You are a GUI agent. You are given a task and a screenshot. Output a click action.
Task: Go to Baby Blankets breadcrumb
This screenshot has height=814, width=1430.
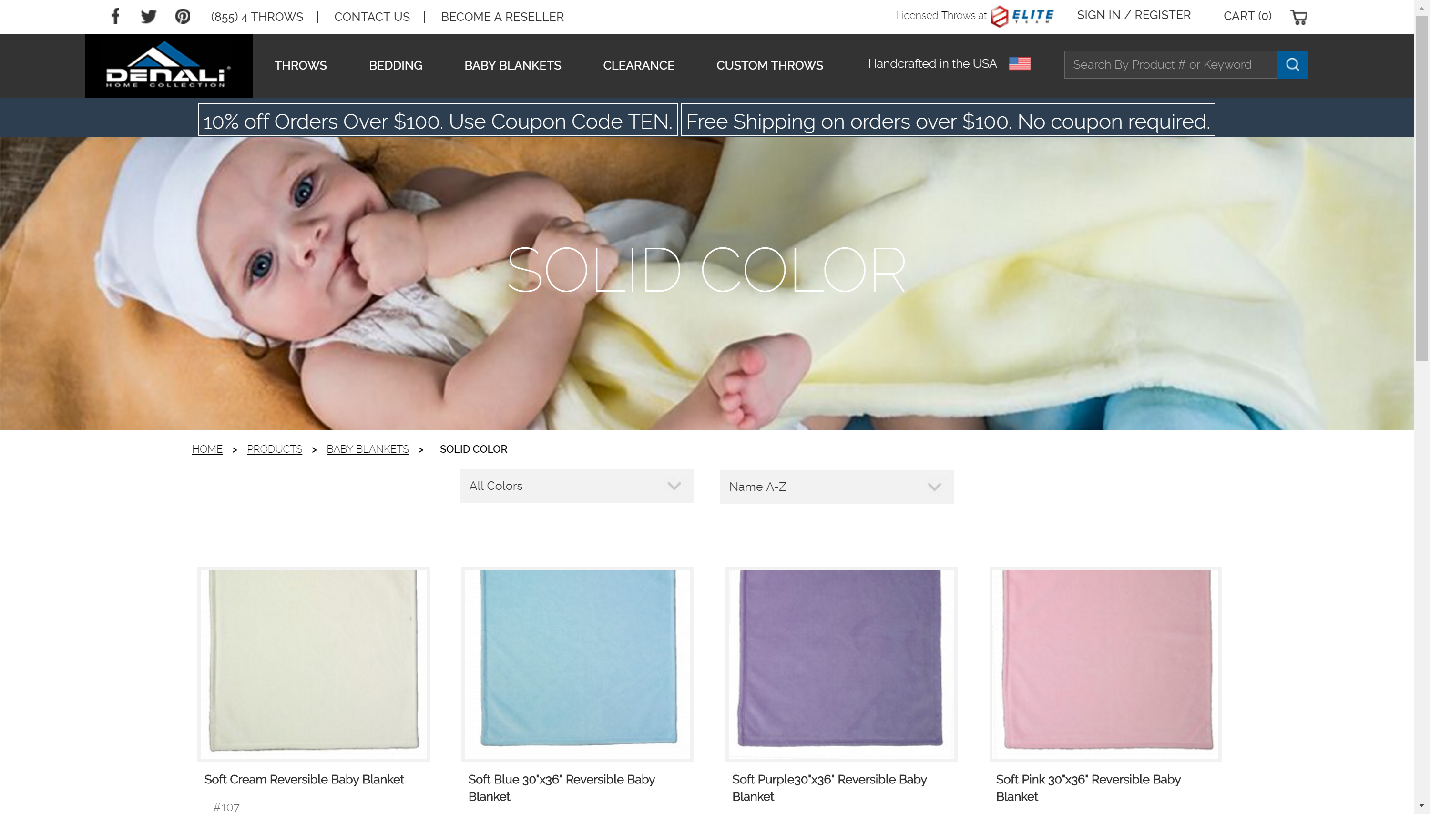(368, 449)
